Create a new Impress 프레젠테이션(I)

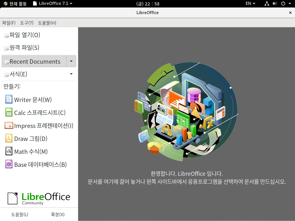point(39,125)
